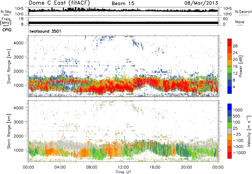Click the blue bottom of power colorbar
This screenshot has height=174, width=252.
pos(230,90)
